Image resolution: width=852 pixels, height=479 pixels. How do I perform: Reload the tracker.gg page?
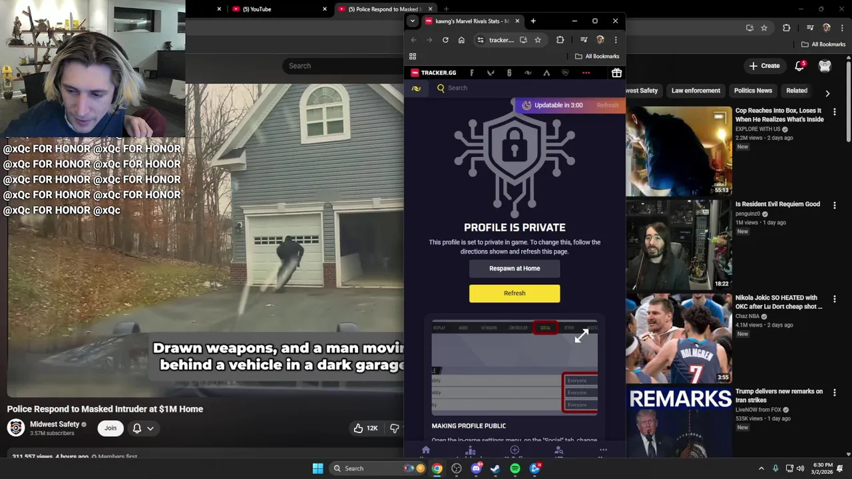(445, 40)
